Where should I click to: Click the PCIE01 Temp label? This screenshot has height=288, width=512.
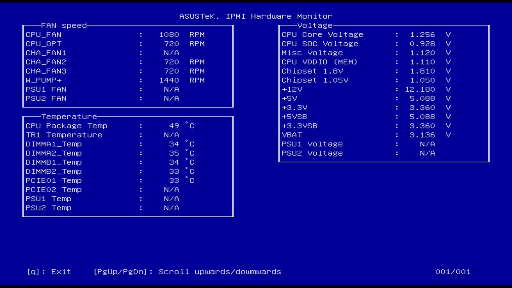(x=54, y=181)
